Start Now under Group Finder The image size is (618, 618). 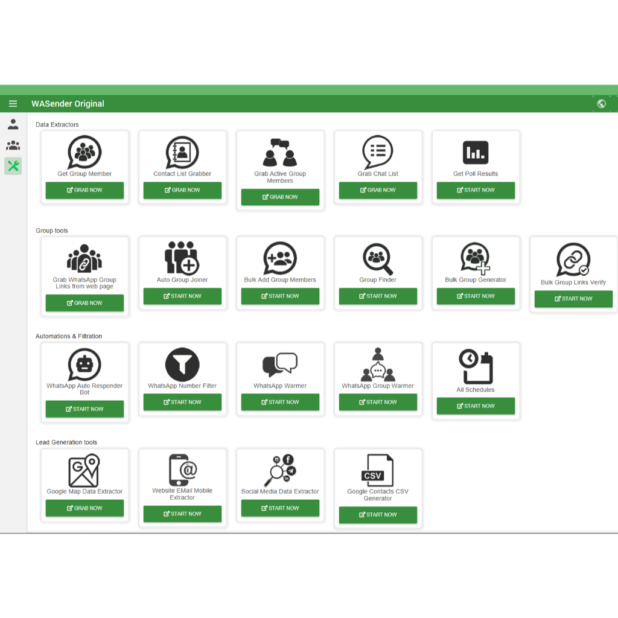378,296
